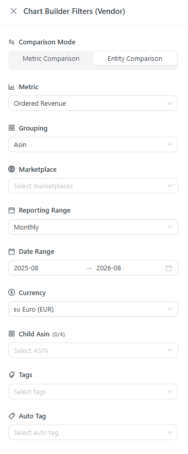Click the chevron arrow in Currency dropdown
The height and width of the screenshot is (454, 188).
click(x=170, y=309)
